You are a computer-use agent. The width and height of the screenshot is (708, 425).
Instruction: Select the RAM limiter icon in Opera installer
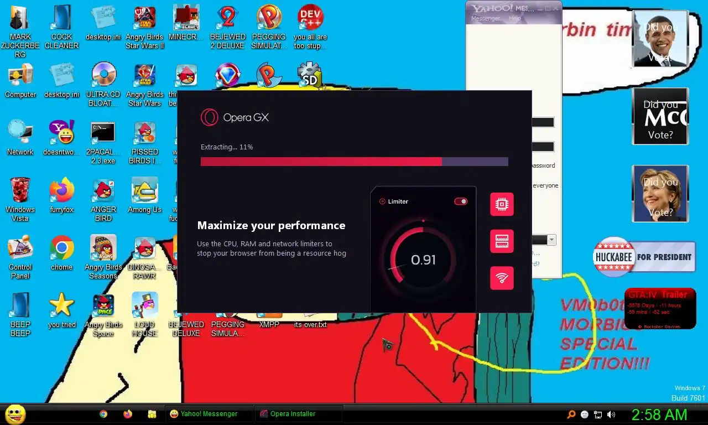click(x=502, y=241)
